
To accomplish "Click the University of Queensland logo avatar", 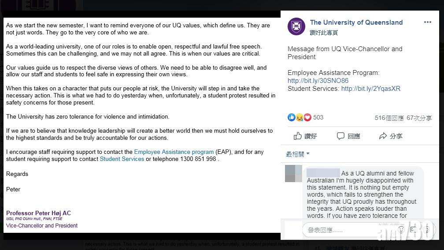I will 296,26.
